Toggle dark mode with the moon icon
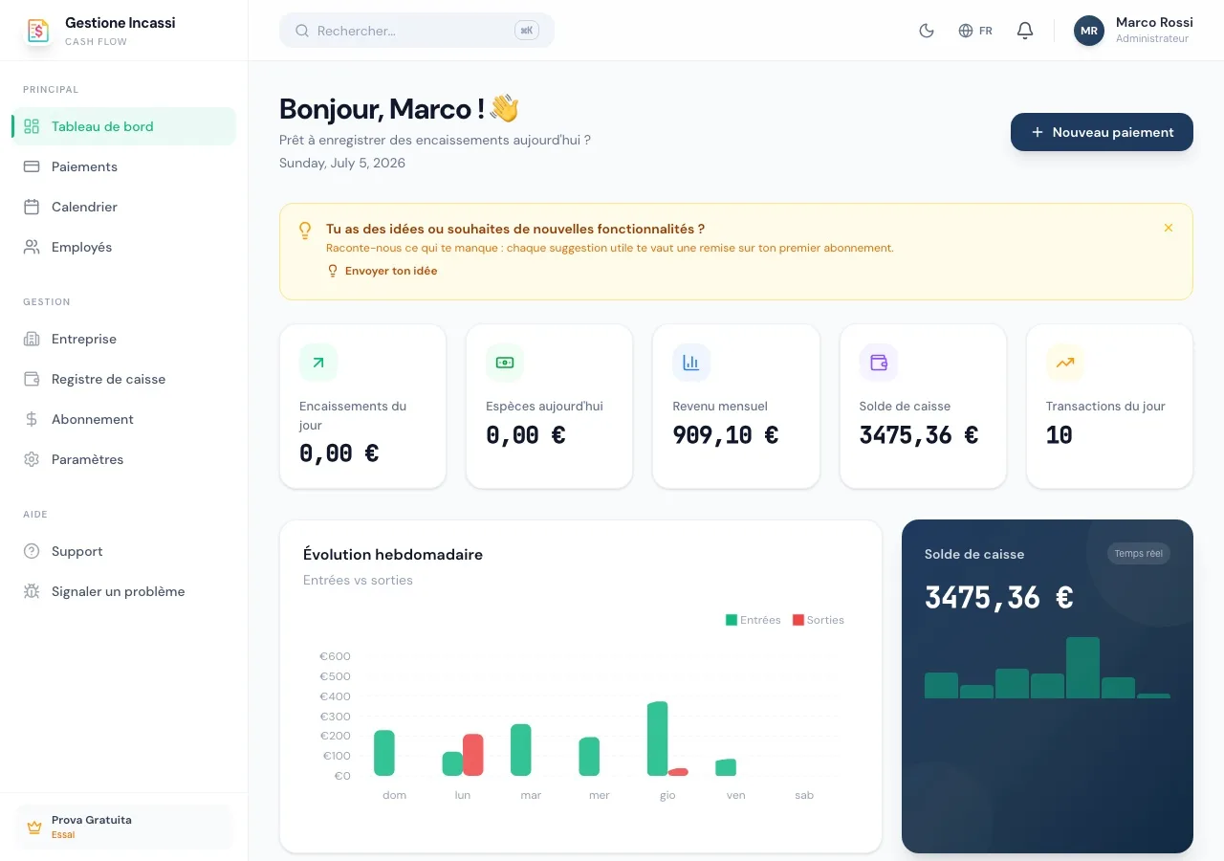Screen dimensions: 1224x861 point(926,31)
